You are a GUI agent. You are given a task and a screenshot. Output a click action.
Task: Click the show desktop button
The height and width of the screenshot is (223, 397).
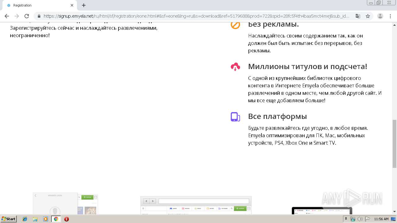coord(394,219)
